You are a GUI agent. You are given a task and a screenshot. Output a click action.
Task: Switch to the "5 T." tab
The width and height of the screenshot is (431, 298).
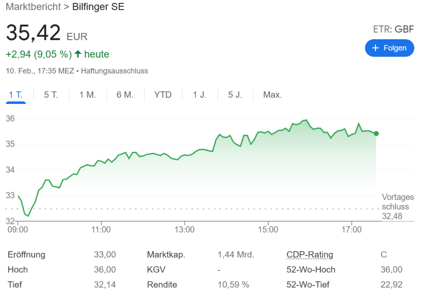51,95
